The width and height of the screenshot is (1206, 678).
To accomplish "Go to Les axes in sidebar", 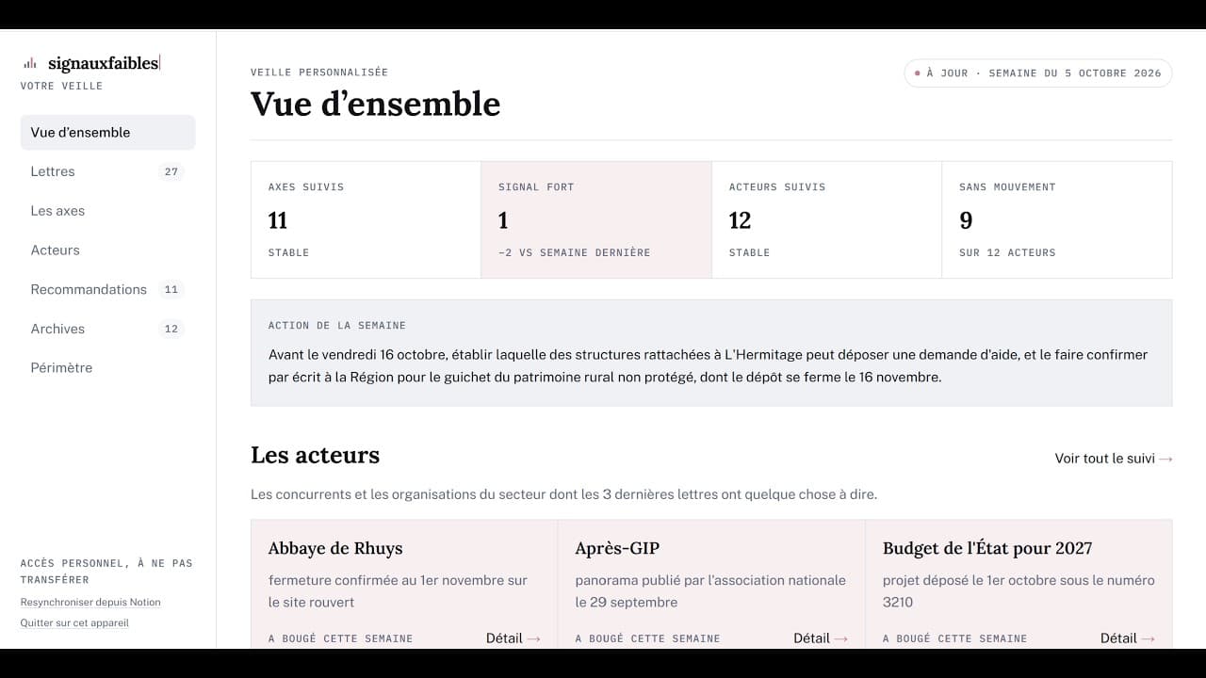I will click(x=107, y=211).
